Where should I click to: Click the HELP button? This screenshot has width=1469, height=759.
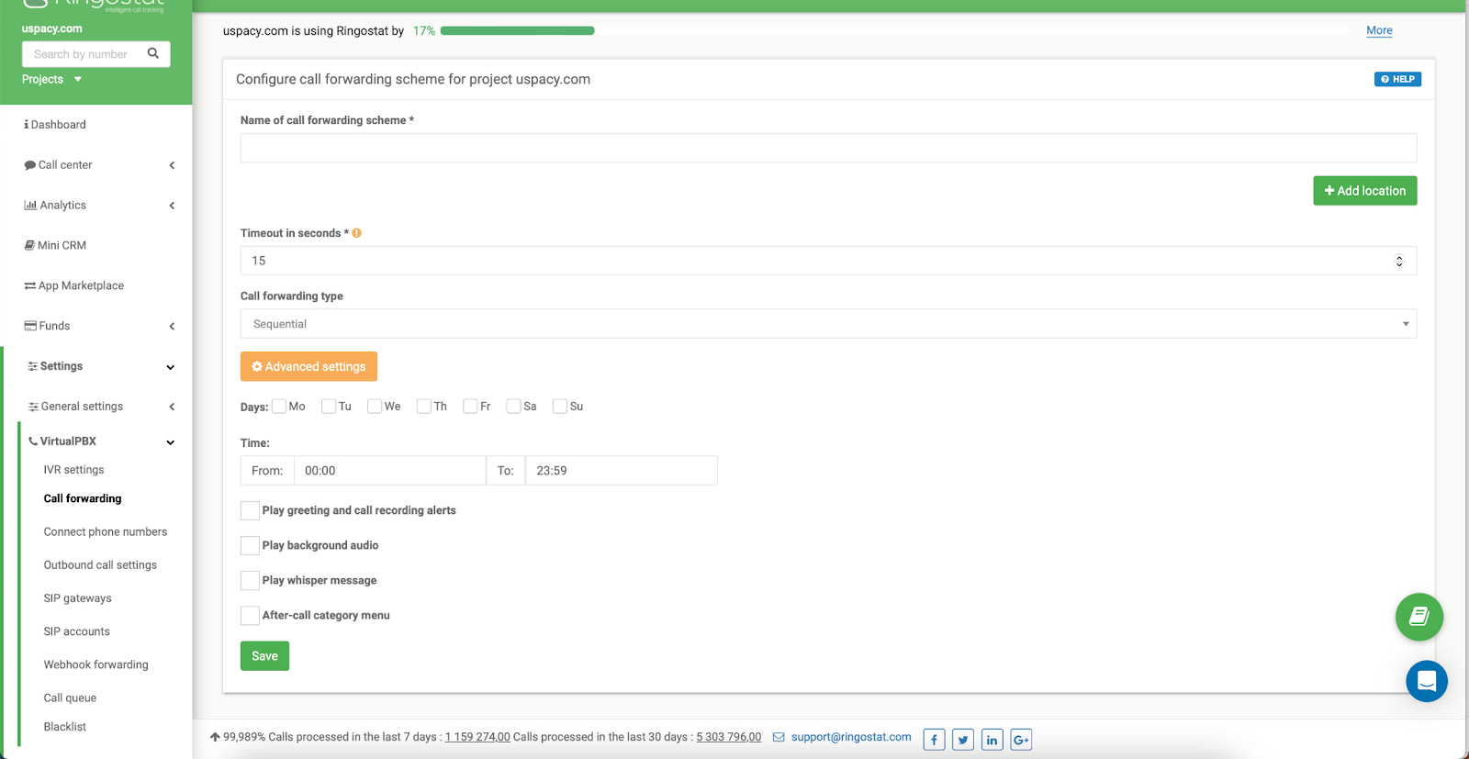click(x=1397, y=79)
